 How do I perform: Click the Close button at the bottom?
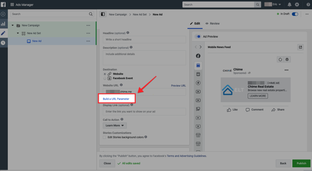[107, 163]
